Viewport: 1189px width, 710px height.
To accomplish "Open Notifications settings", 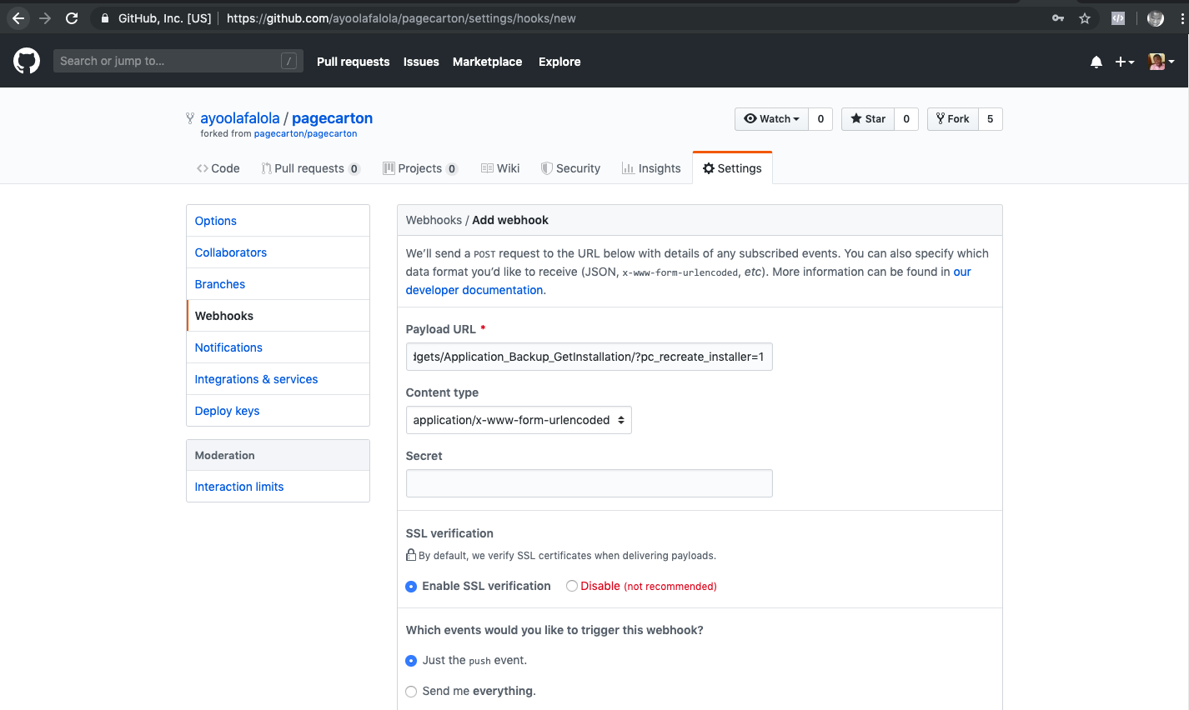I will (278, 347).
